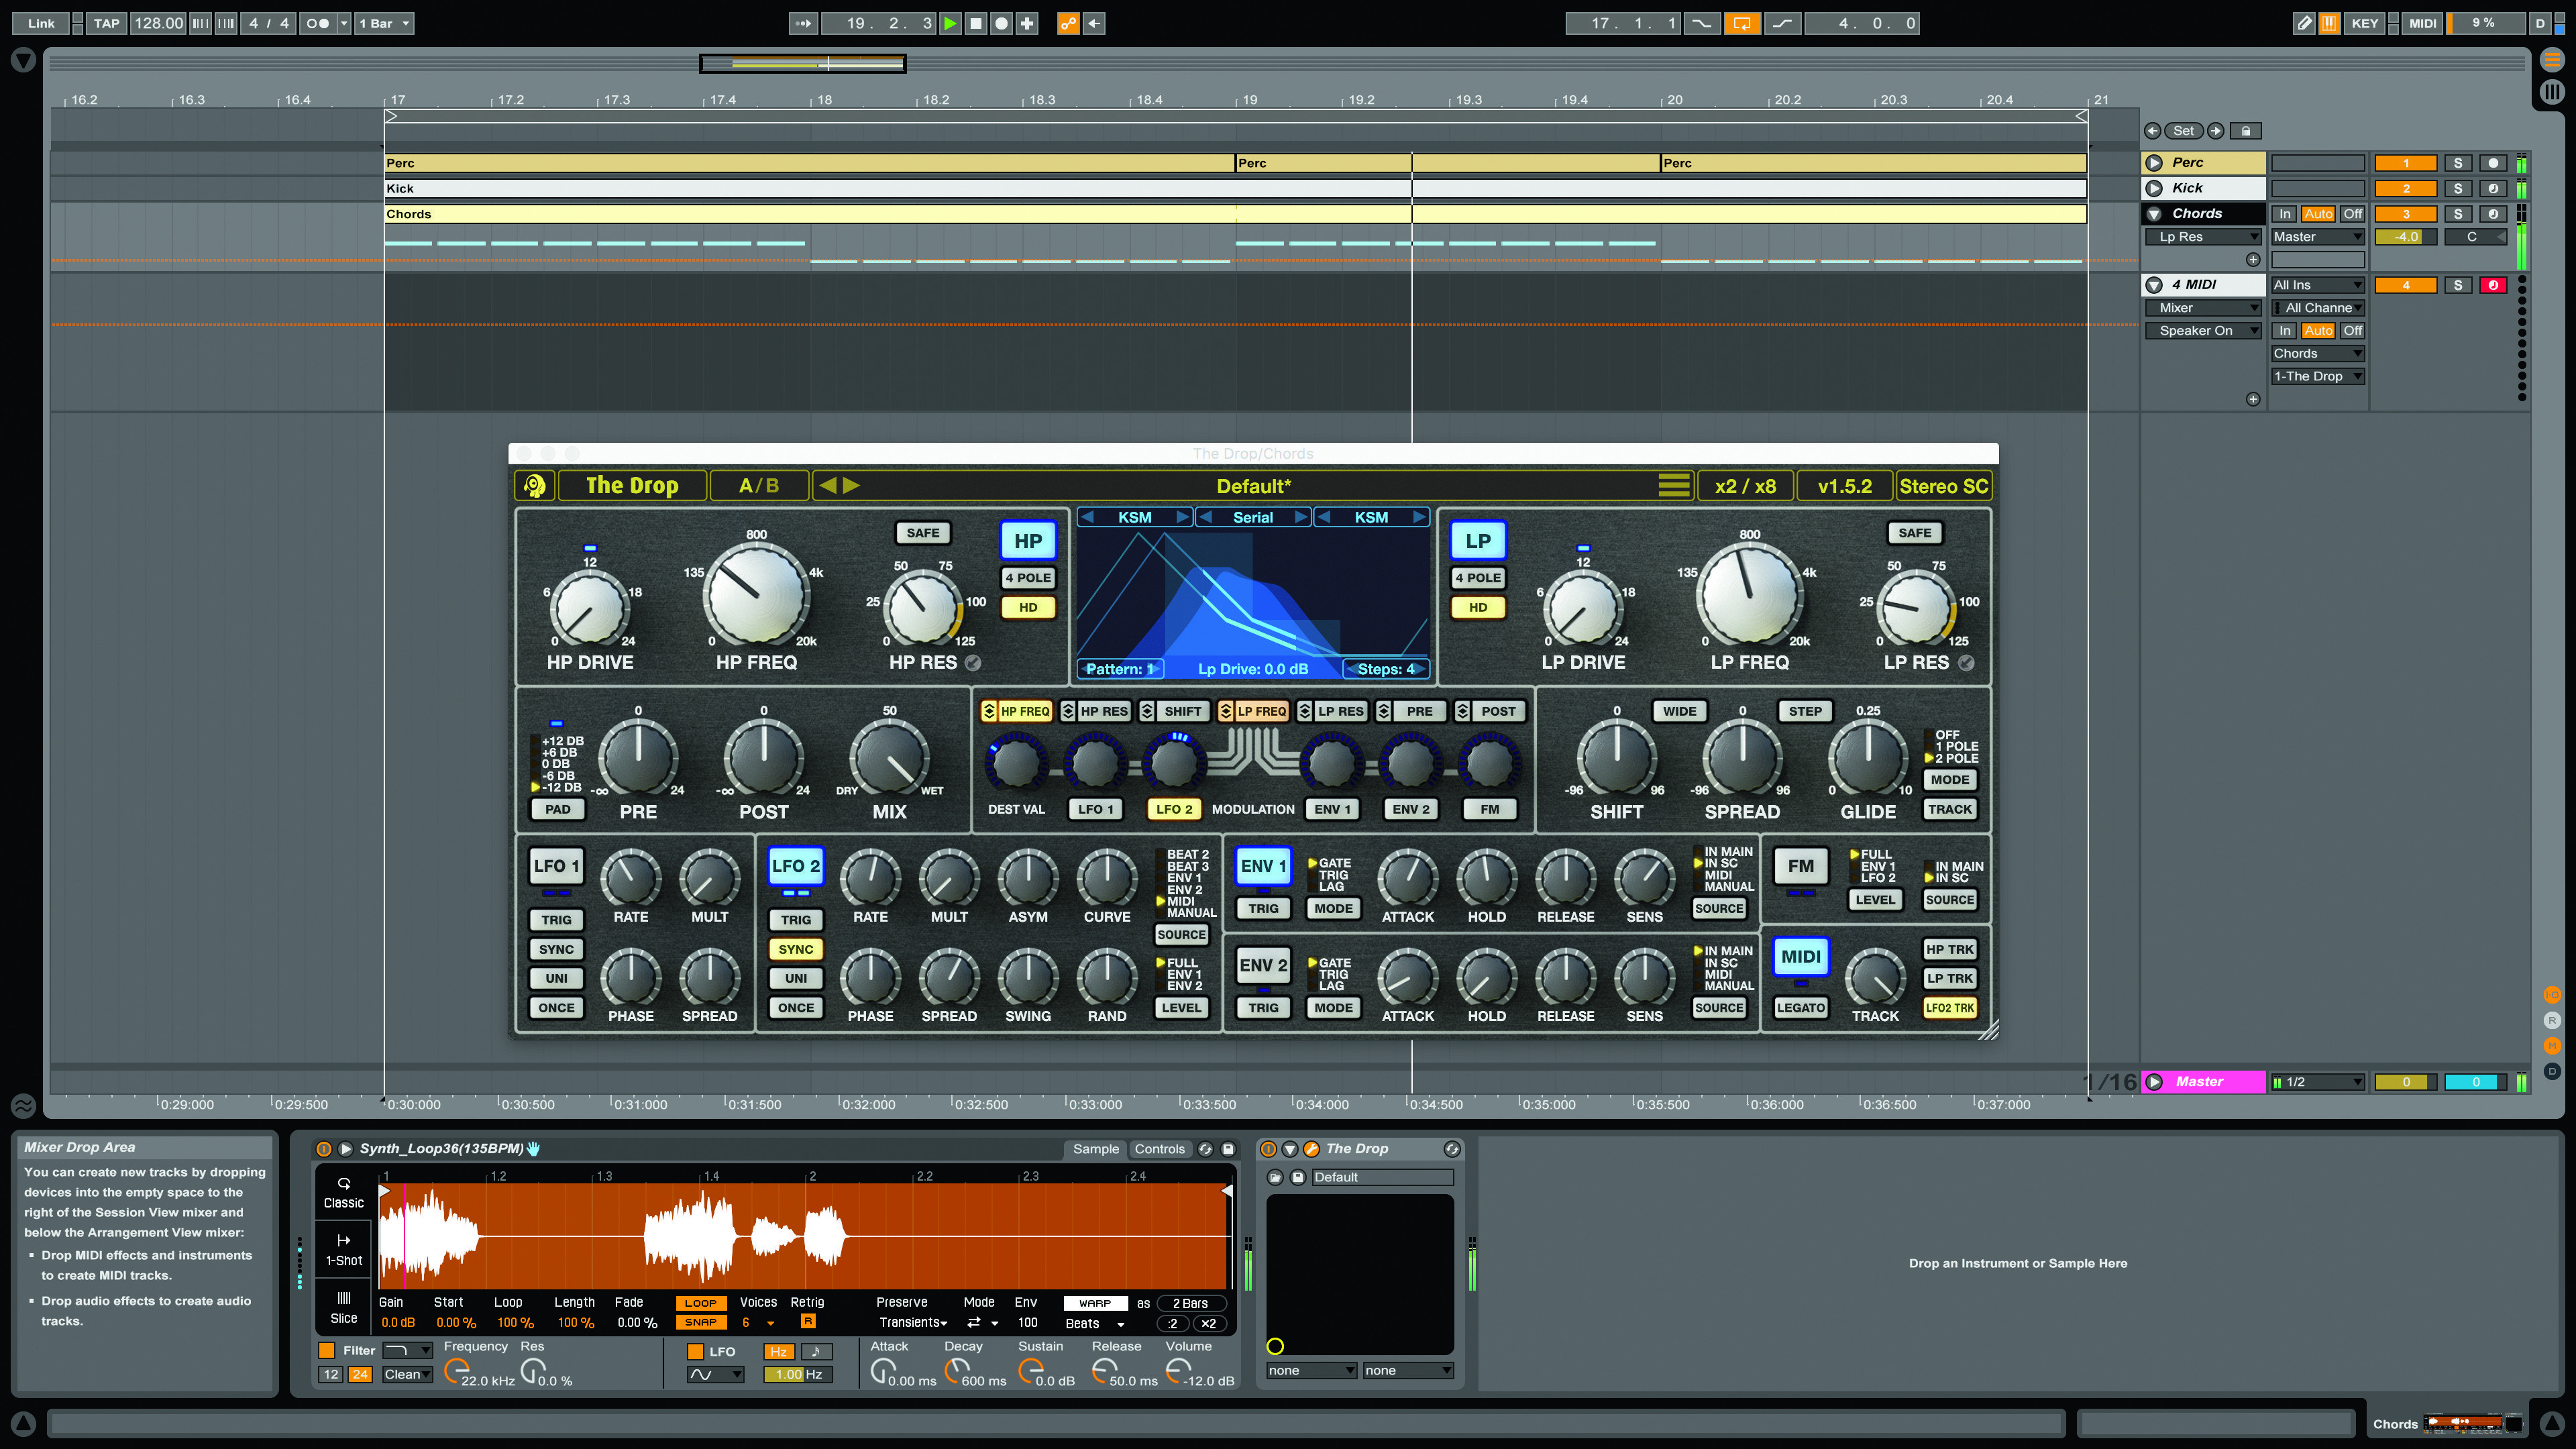Viewport: 2576px width, 1449px height.
Task: Fold the 4 MIDI track triangle
Action: [x=2155, y=285]
